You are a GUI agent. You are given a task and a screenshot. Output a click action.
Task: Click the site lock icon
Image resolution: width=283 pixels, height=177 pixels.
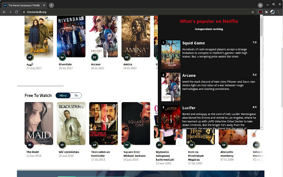(24, 12)
